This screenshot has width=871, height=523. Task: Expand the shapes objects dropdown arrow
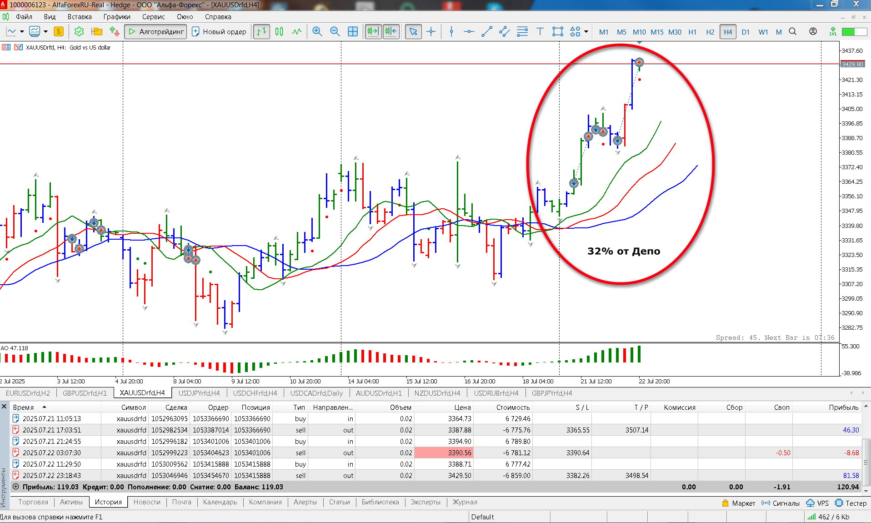pyautogui.click(x=586, y=31)
